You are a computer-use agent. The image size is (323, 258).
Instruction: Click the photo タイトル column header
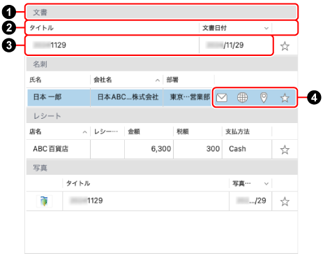point(146,183)
